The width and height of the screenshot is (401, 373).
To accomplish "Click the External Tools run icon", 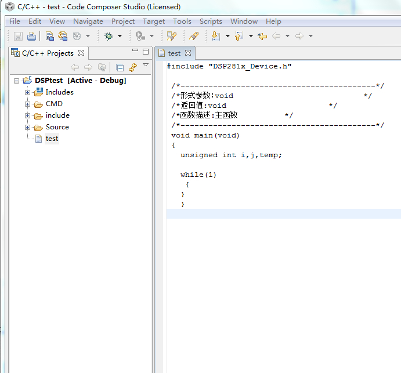I will [140, 36].
